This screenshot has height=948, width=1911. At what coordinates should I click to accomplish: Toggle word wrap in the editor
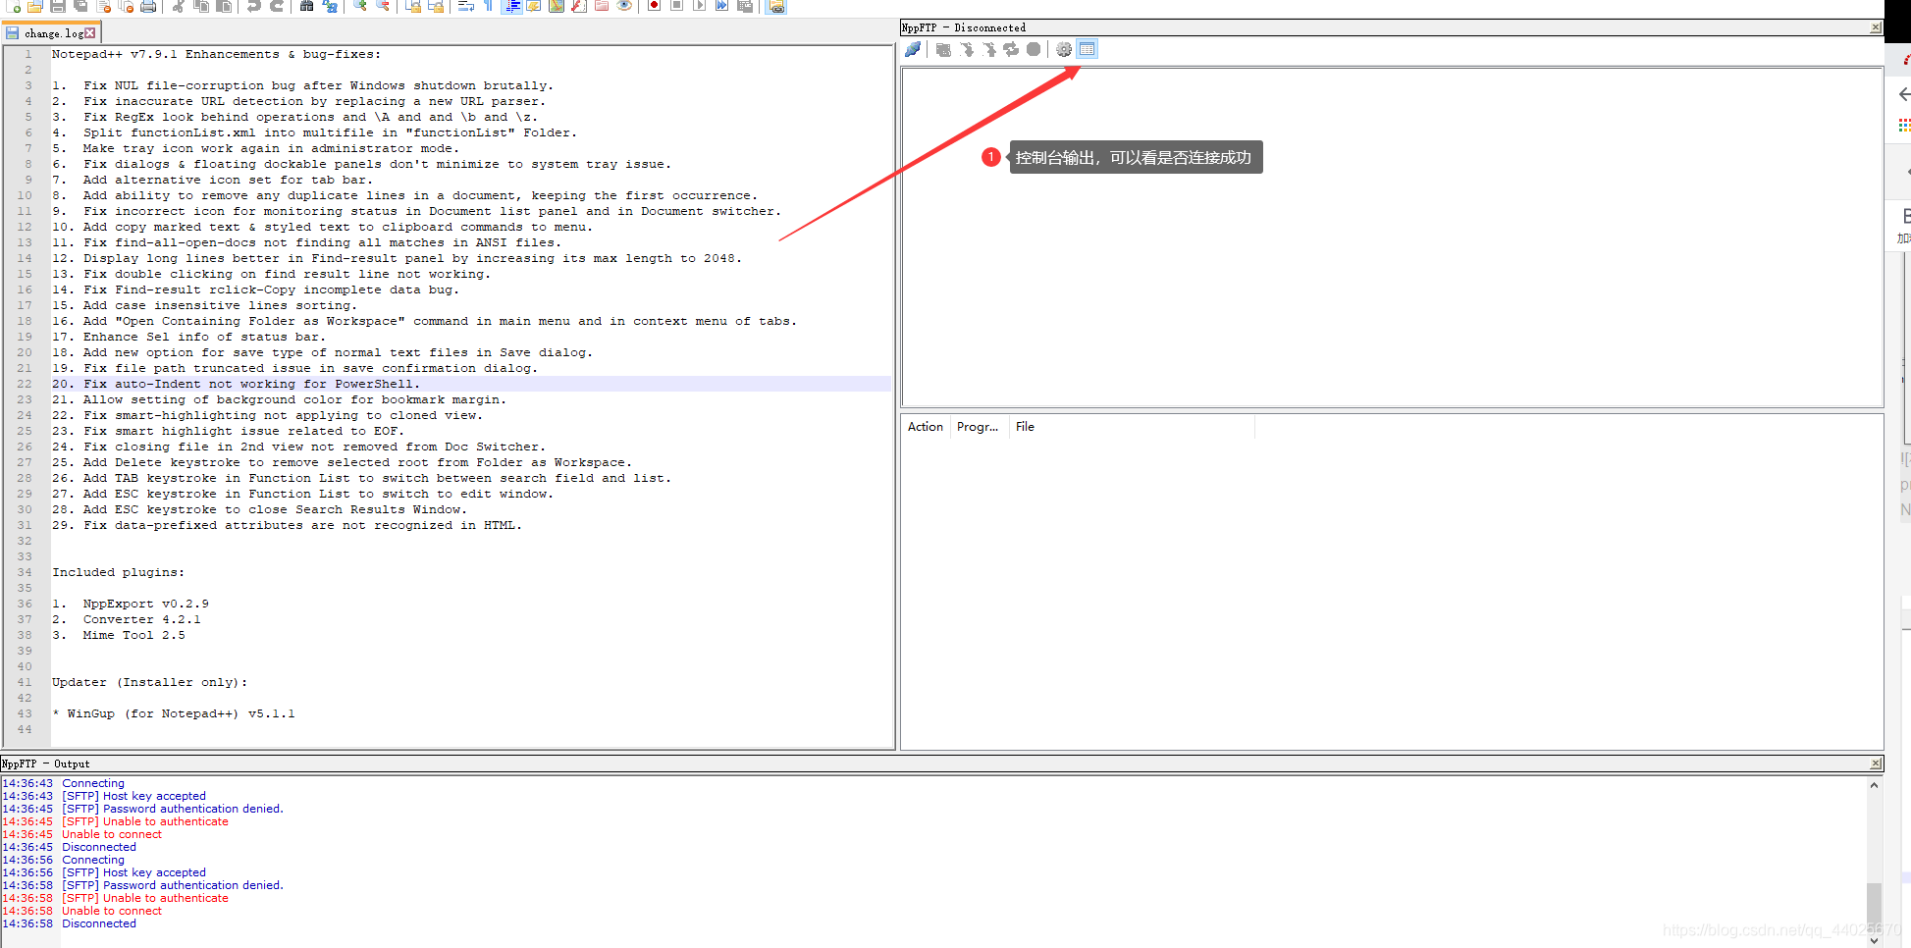point(466,6)
